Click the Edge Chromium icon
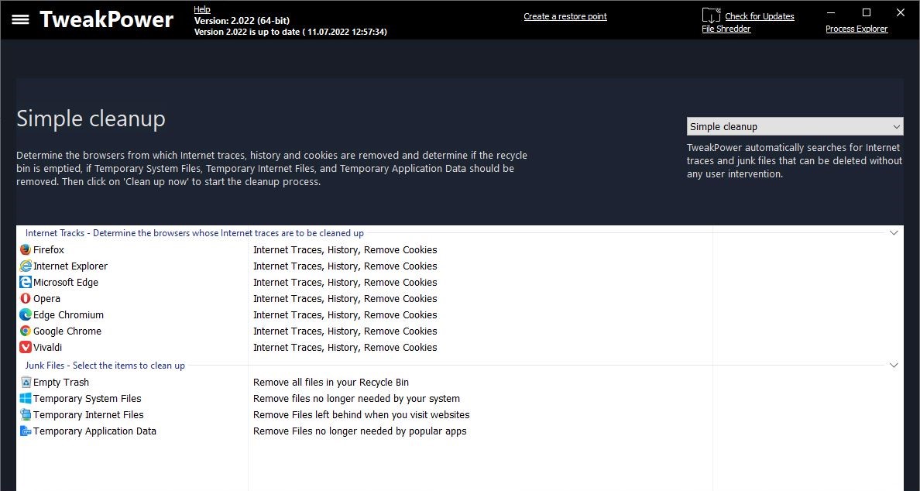This screenshot has width=920, height=491. (x=26, y=315)
